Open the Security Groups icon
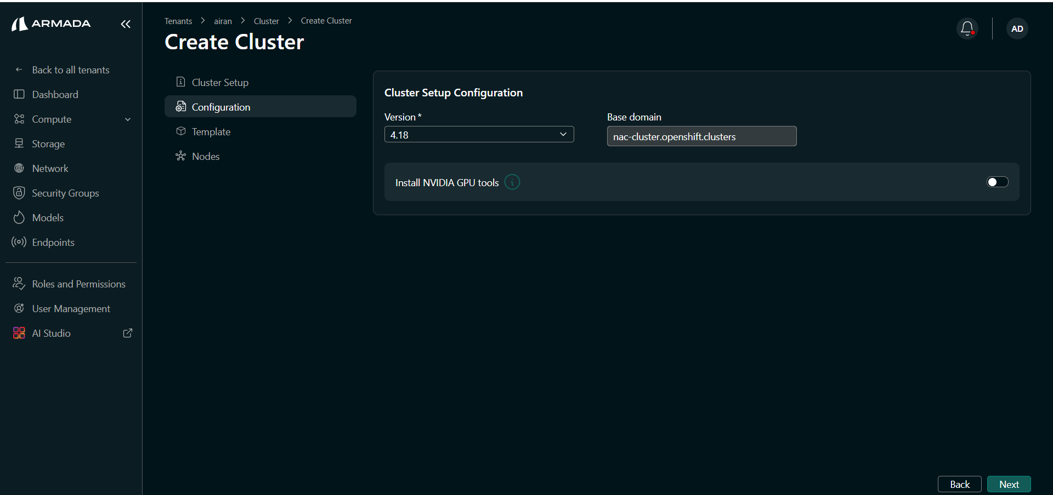Viewport: 1053px width, 495px height. click(19, 193)
